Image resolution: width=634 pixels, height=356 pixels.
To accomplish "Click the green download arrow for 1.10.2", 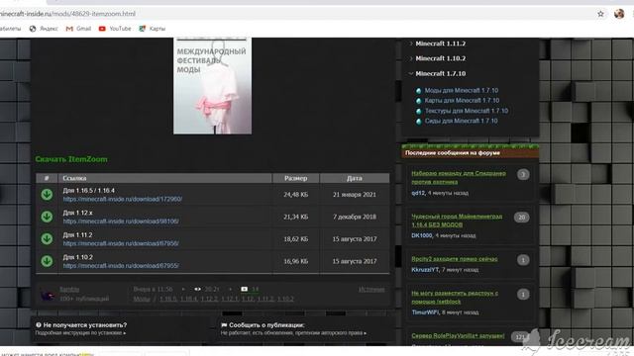I will (x=47, y=261).
